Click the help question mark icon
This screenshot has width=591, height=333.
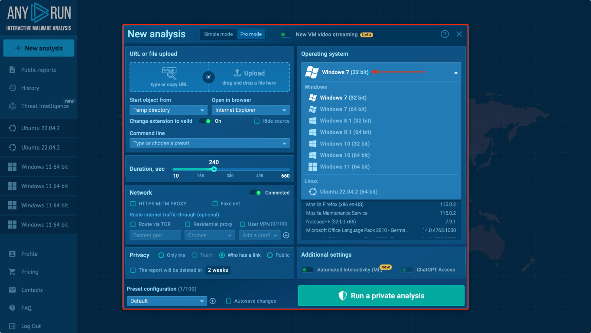pos(445,34)
